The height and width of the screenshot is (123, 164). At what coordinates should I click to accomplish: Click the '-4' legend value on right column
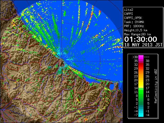[x=147, y=115]
